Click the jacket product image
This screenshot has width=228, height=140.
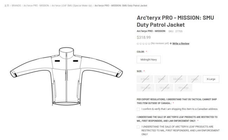tap(66, 76)
